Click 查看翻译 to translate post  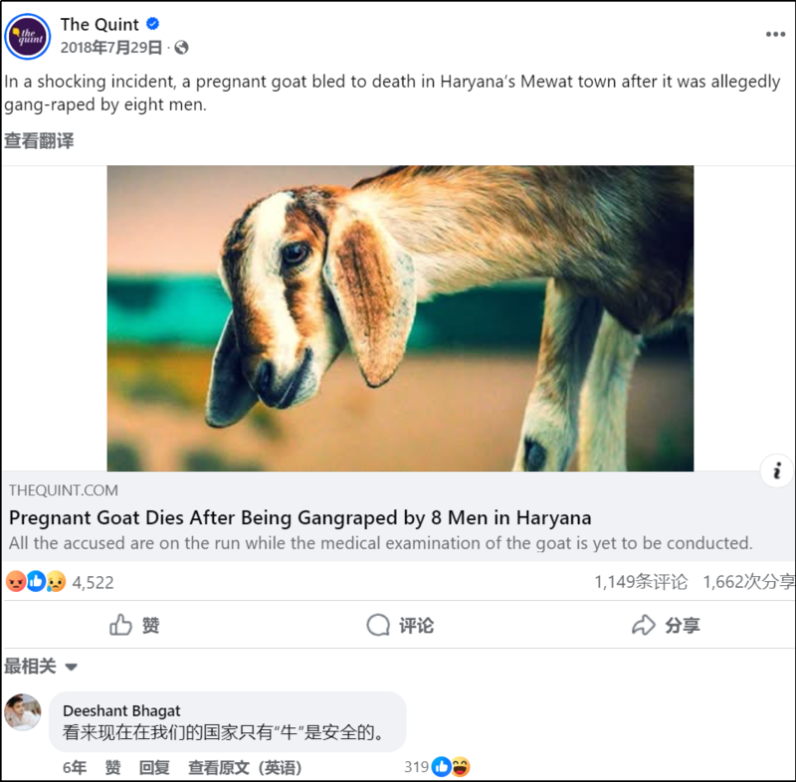coord(39,140)
